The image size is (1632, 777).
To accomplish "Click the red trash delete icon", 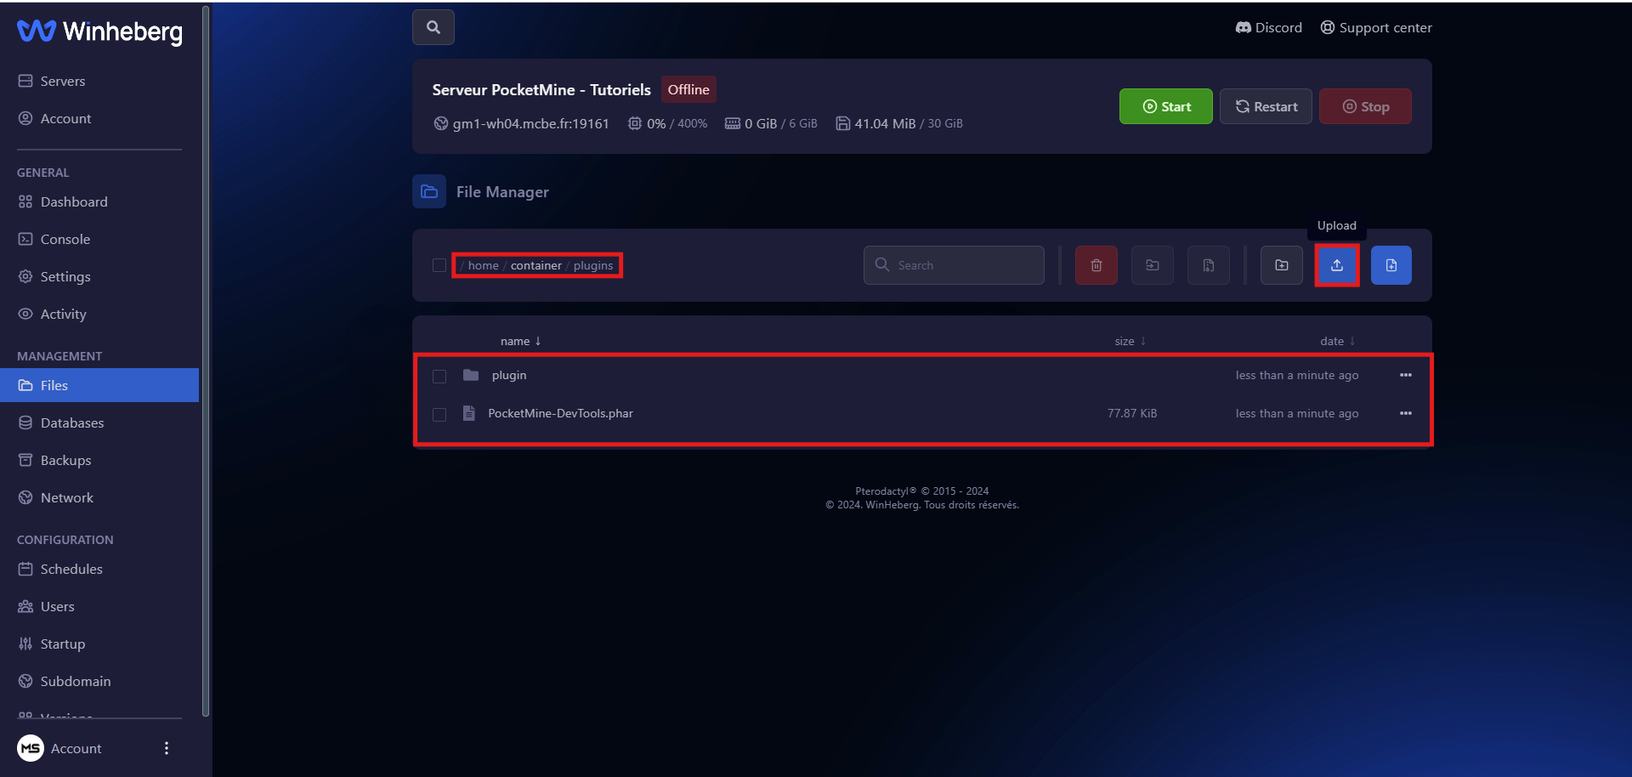I will (1096, 265).
